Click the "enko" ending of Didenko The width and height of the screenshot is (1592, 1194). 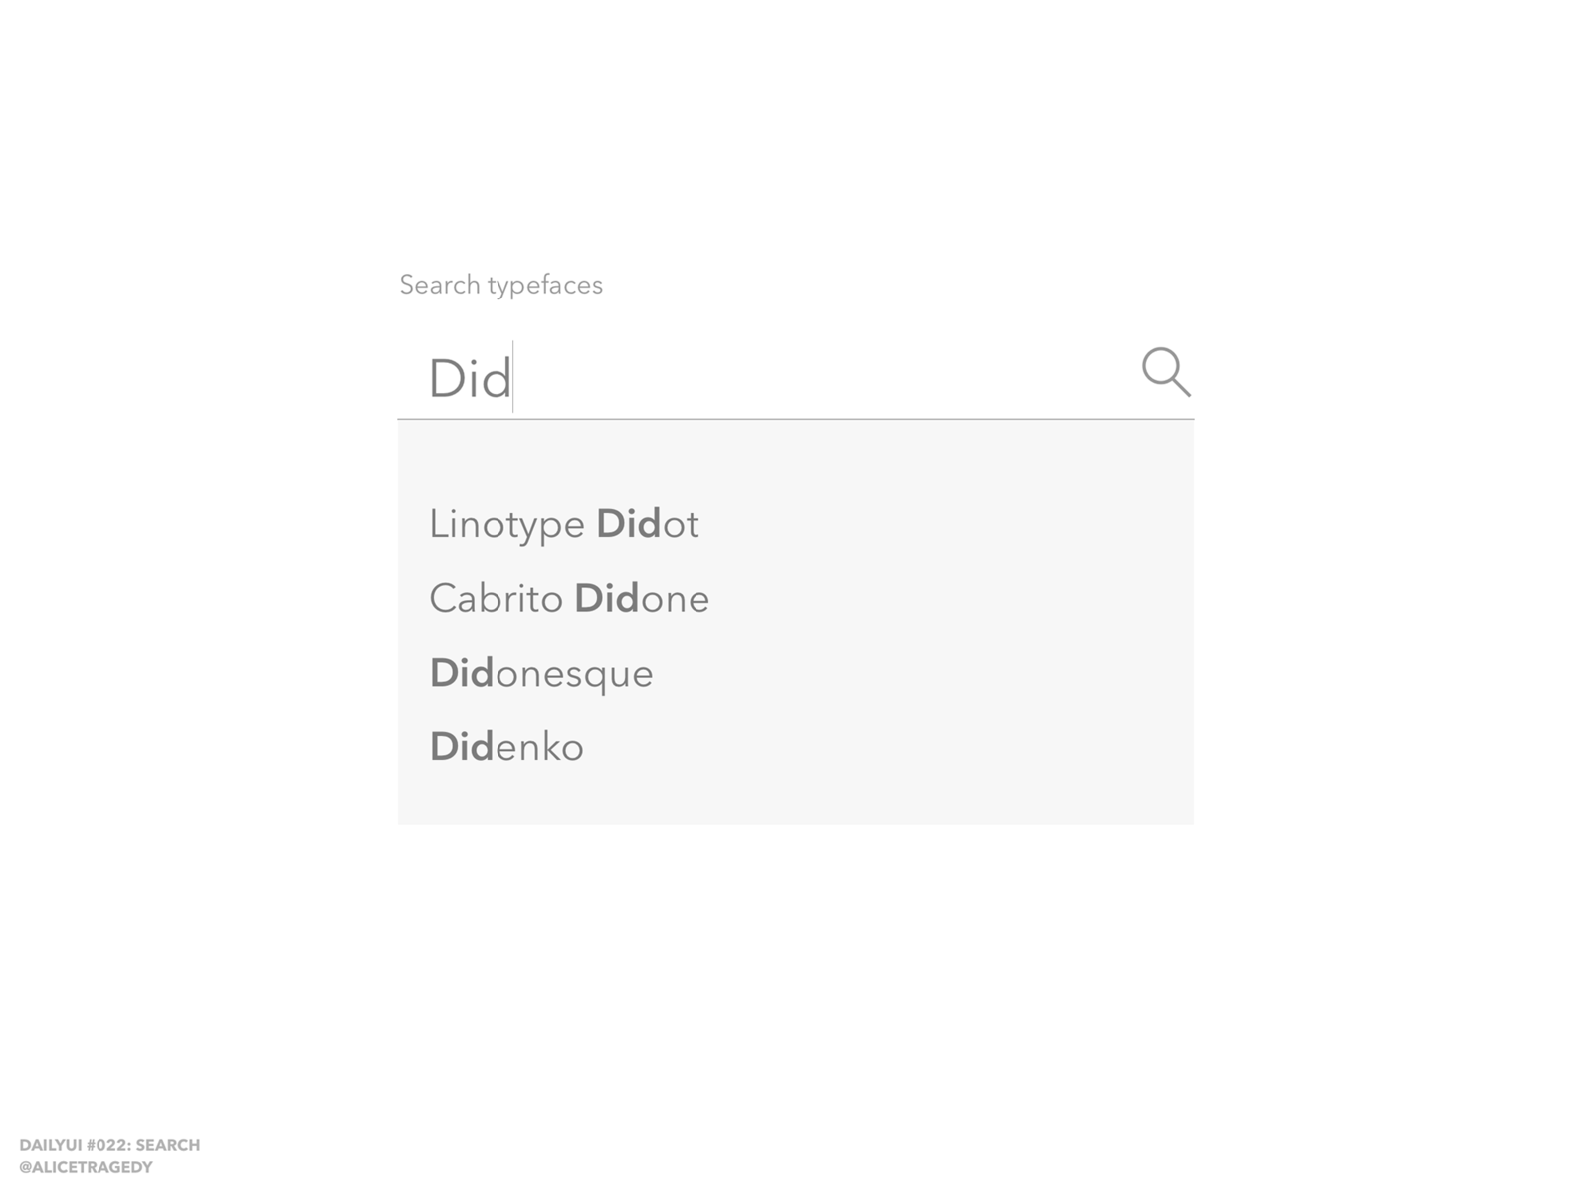click(x=539, y=747)
